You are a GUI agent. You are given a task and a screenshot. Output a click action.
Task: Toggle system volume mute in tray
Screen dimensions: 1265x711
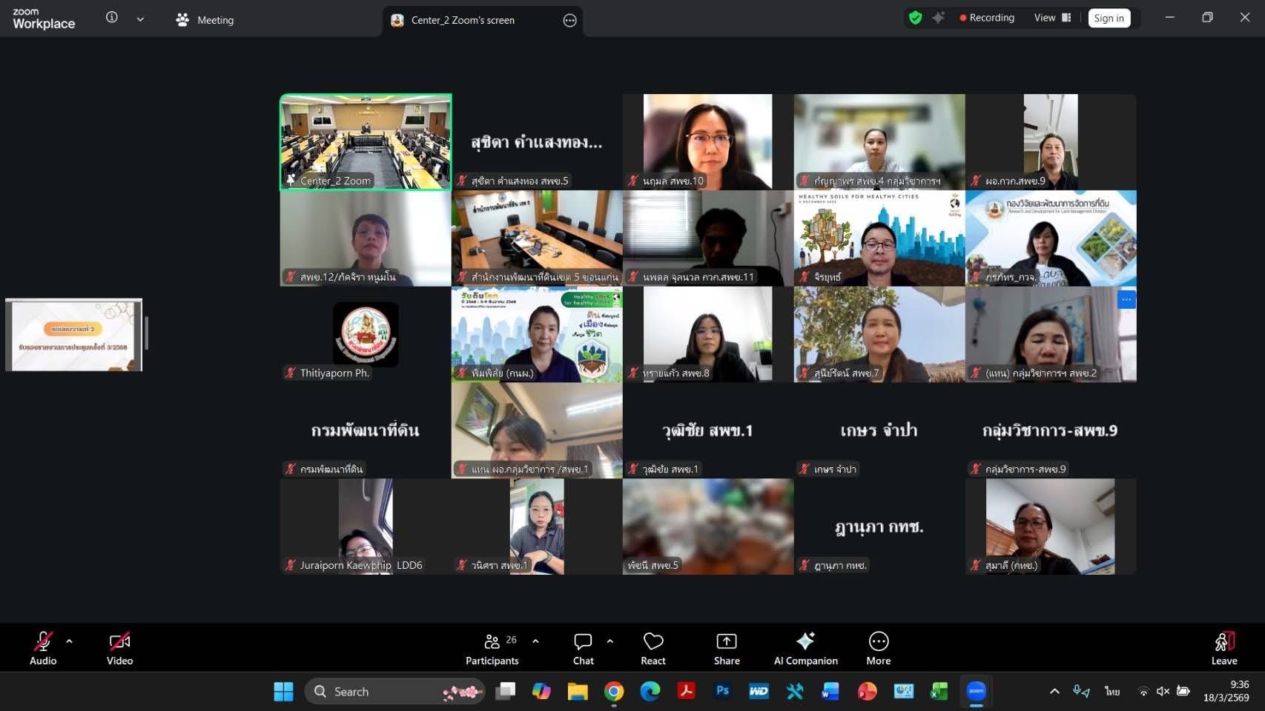1163,691
